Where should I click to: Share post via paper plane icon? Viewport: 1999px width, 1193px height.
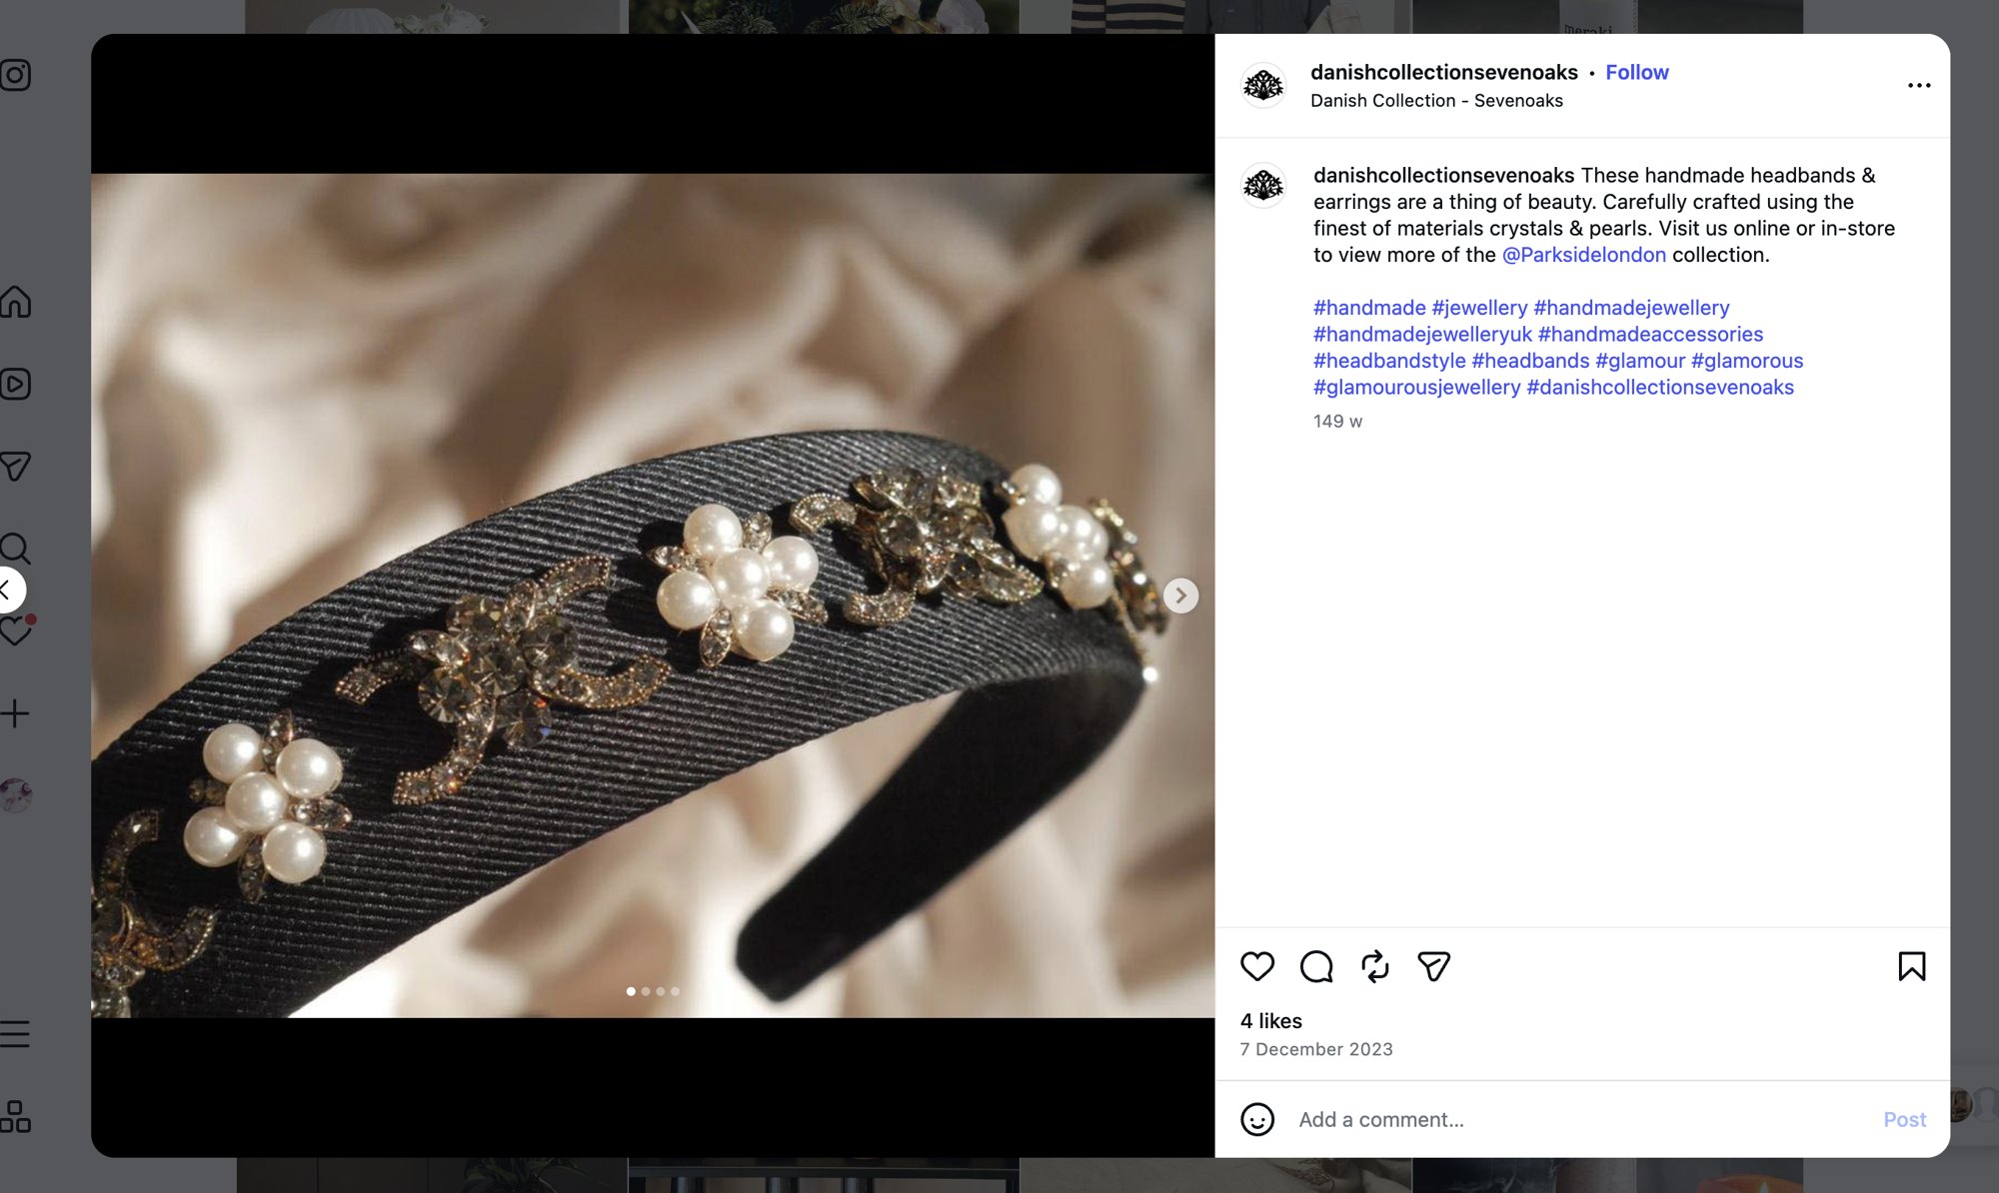point(1434,966)
